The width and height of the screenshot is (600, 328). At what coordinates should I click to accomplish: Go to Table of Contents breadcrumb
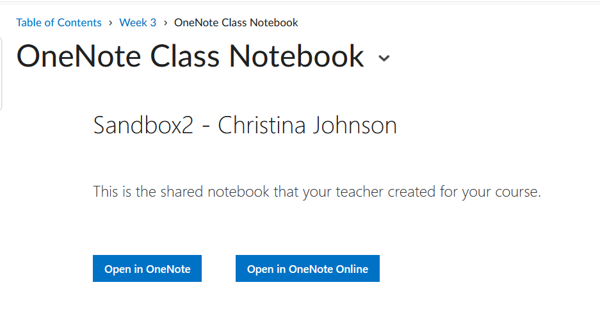click(x=59, y=23)
